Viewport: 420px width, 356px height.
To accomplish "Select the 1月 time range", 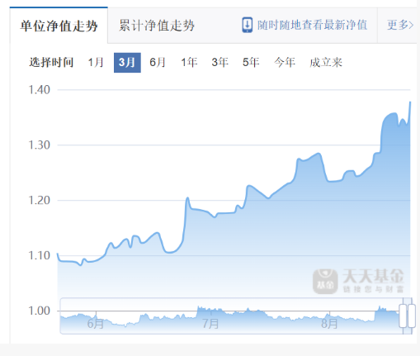I will click(96, 63).
